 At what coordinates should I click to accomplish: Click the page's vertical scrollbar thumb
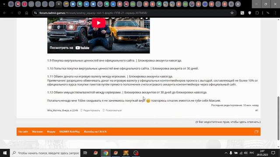click(x=278, y=118)
